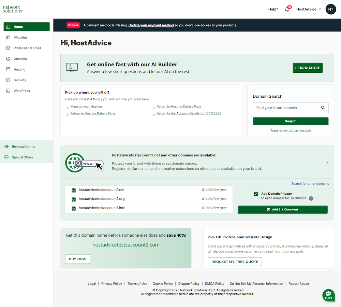This screenshot has width=341, height=307.
Task: Click the Security shield icon in sidebar
Action: coord(8,80)
